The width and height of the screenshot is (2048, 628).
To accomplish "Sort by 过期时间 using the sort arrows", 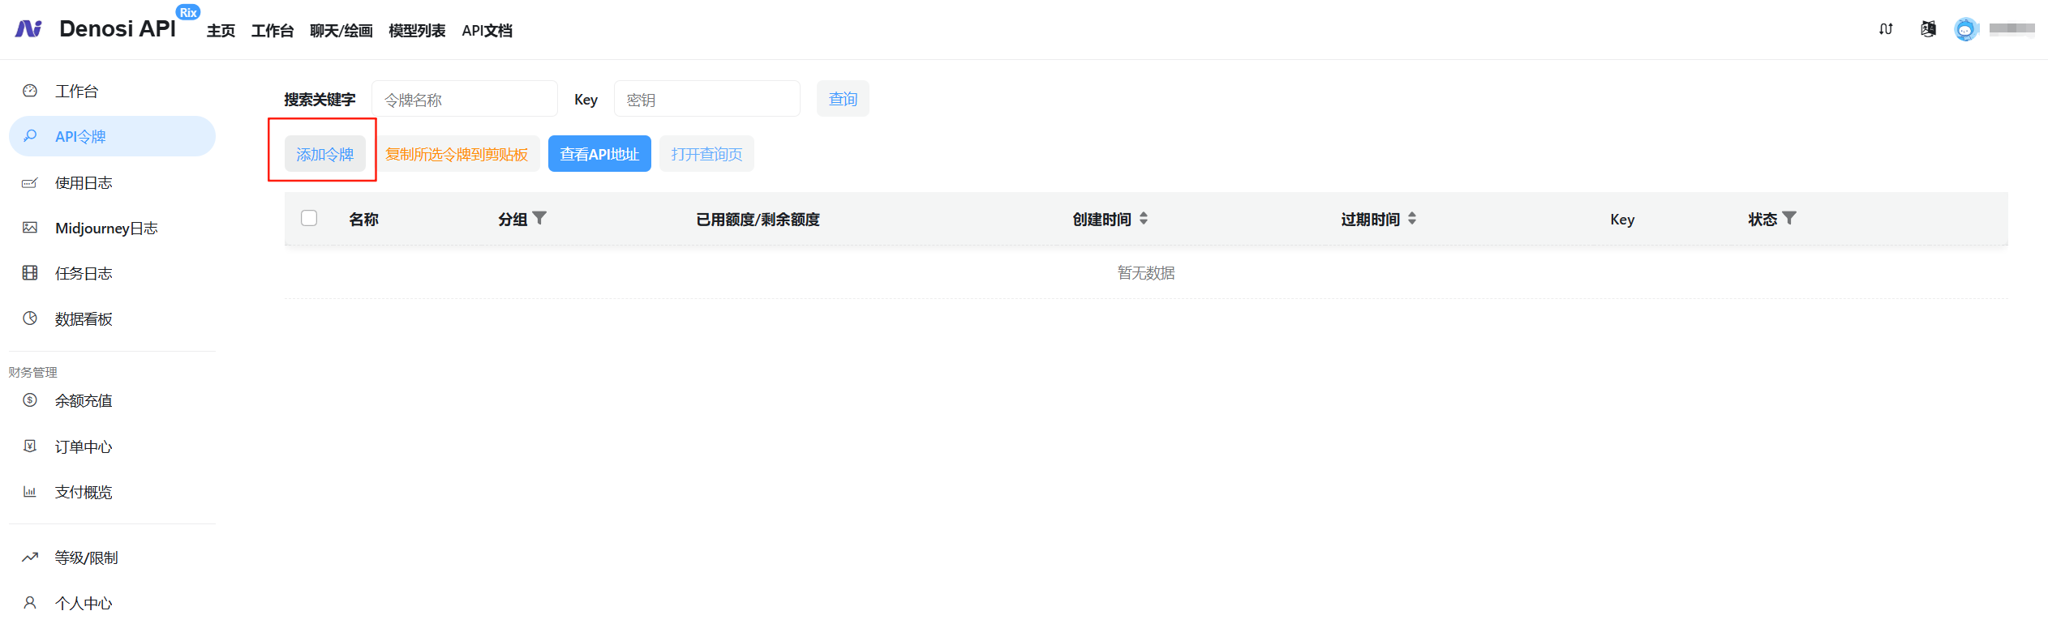I will tap(1412, 218).
